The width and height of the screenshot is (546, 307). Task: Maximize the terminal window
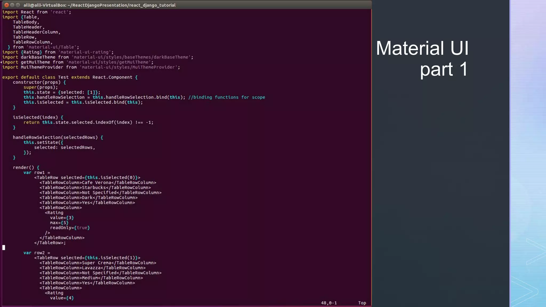[x=18, y=5]
